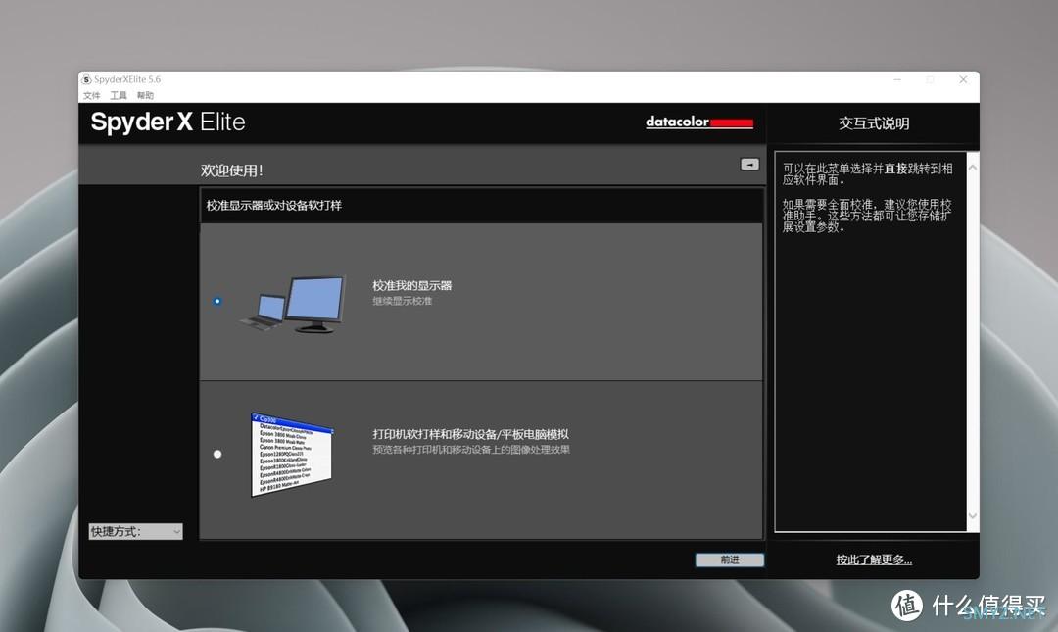Select the 校准我的显示器 radio button
This screenshot has width=1058, height=632.
217,301
